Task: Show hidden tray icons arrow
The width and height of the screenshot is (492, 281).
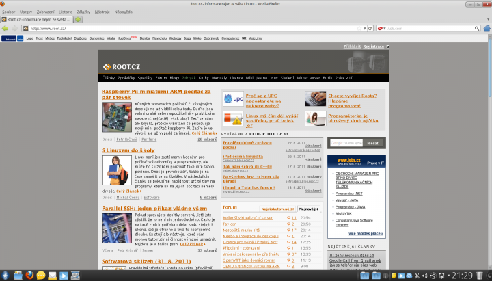Action: pos(449,276)
